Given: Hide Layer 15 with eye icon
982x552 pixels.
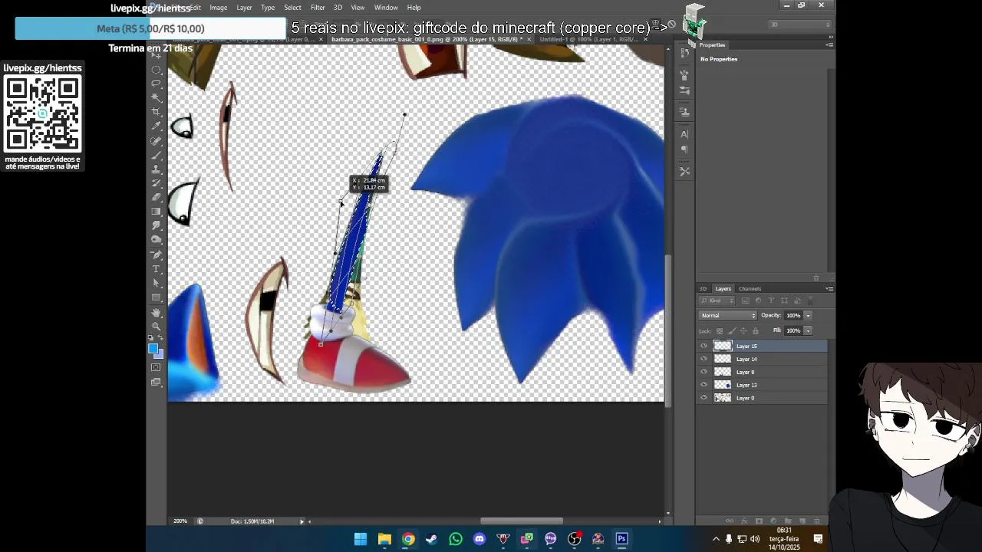Looking at the screenshot, I should [704, 346].
